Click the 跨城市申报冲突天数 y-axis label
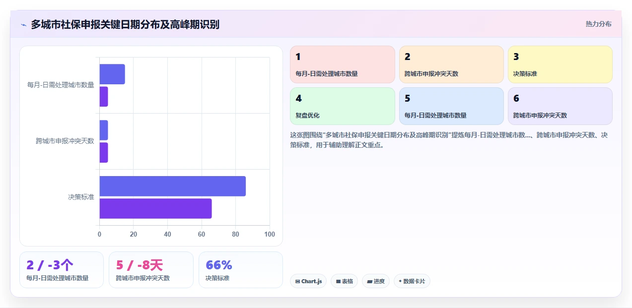Image resolution: width=632 pixels, height=308 pixels. [x=65, y=141]
